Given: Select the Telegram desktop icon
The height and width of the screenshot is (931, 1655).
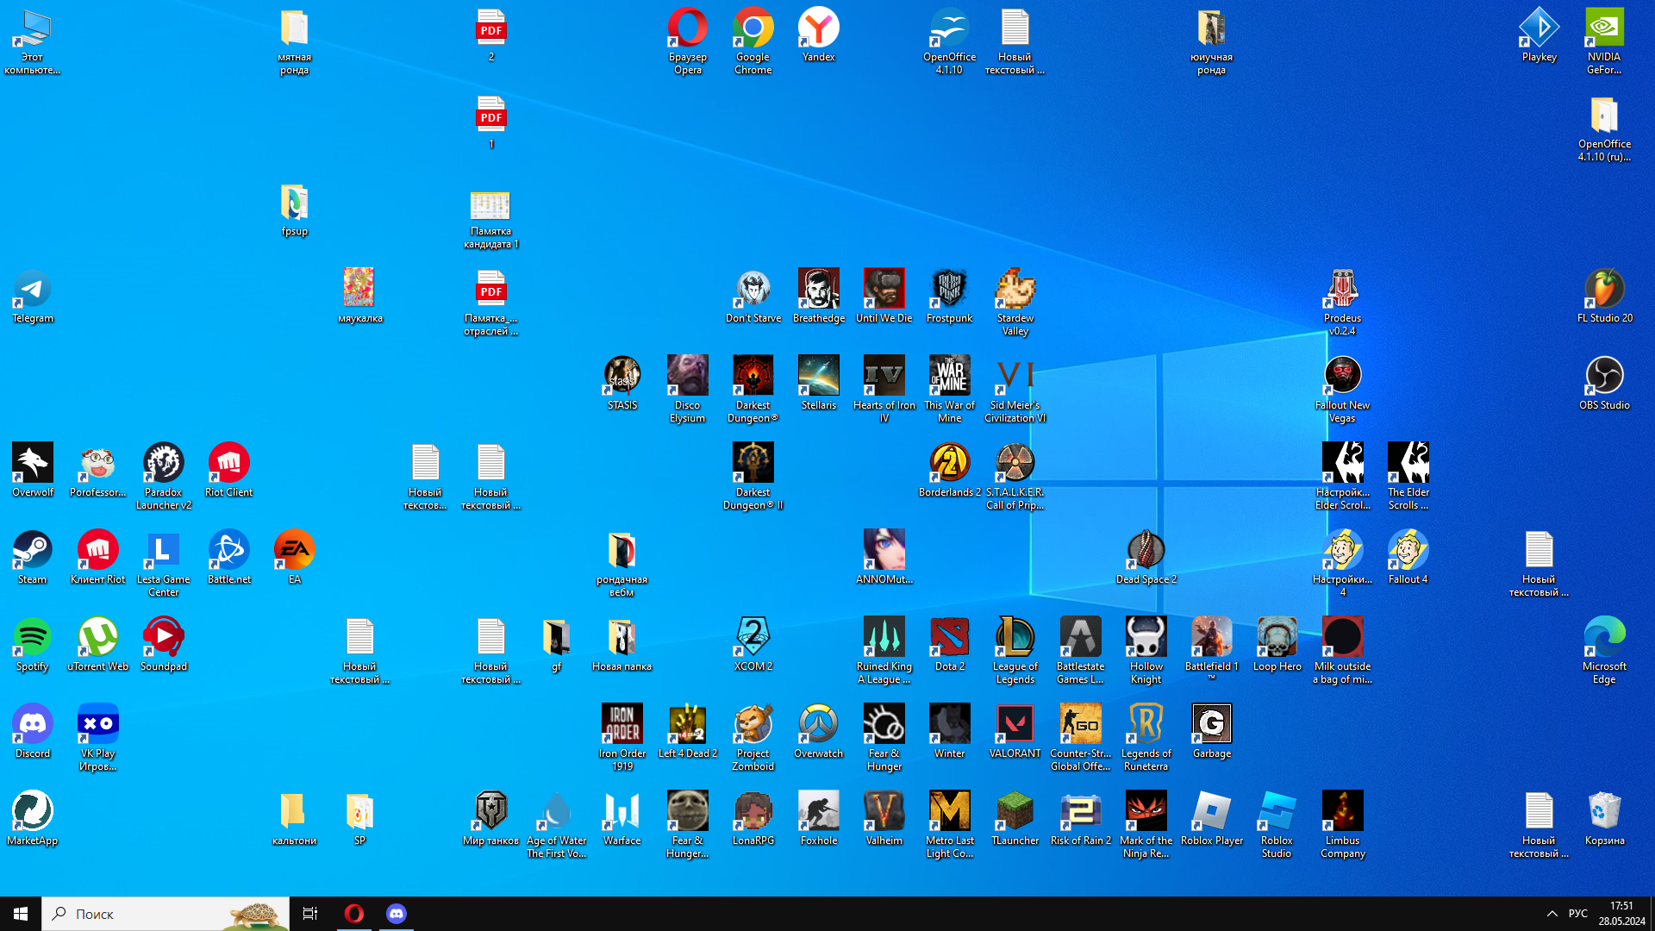Looking at the screenshot, I should [x=33, y=296].
